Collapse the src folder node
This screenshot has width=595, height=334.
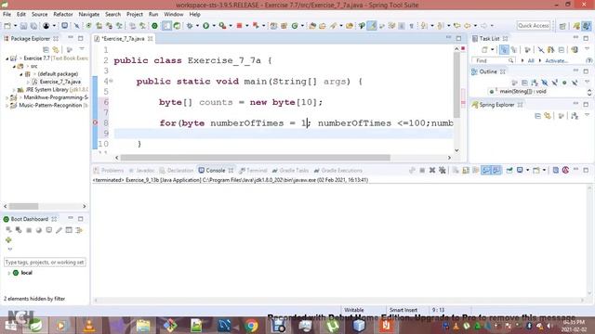[14, 66]
